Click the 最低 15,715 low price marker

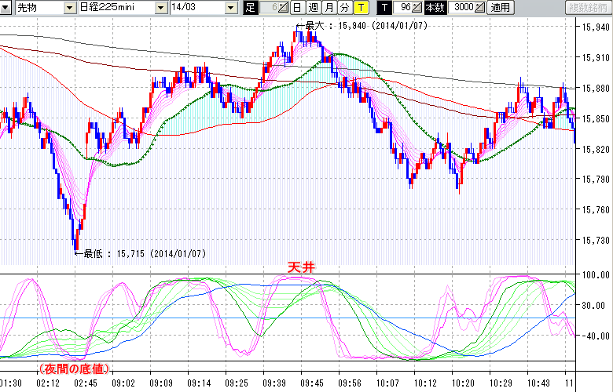(x=140, y=253)
